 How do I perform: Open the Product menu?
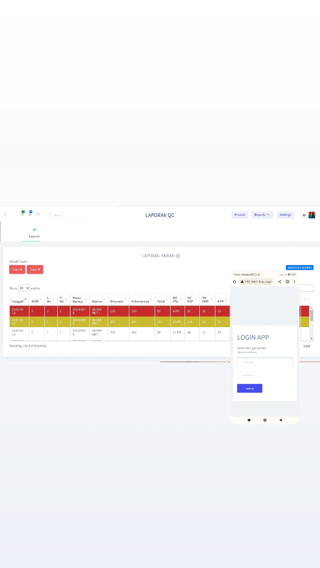(x=240, y=215)
